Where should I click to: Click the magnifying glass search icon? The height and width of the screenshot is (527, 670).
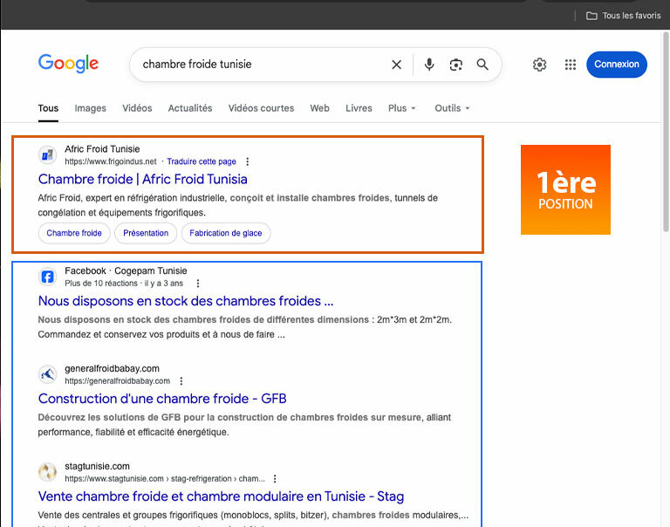tap(482, 65)
